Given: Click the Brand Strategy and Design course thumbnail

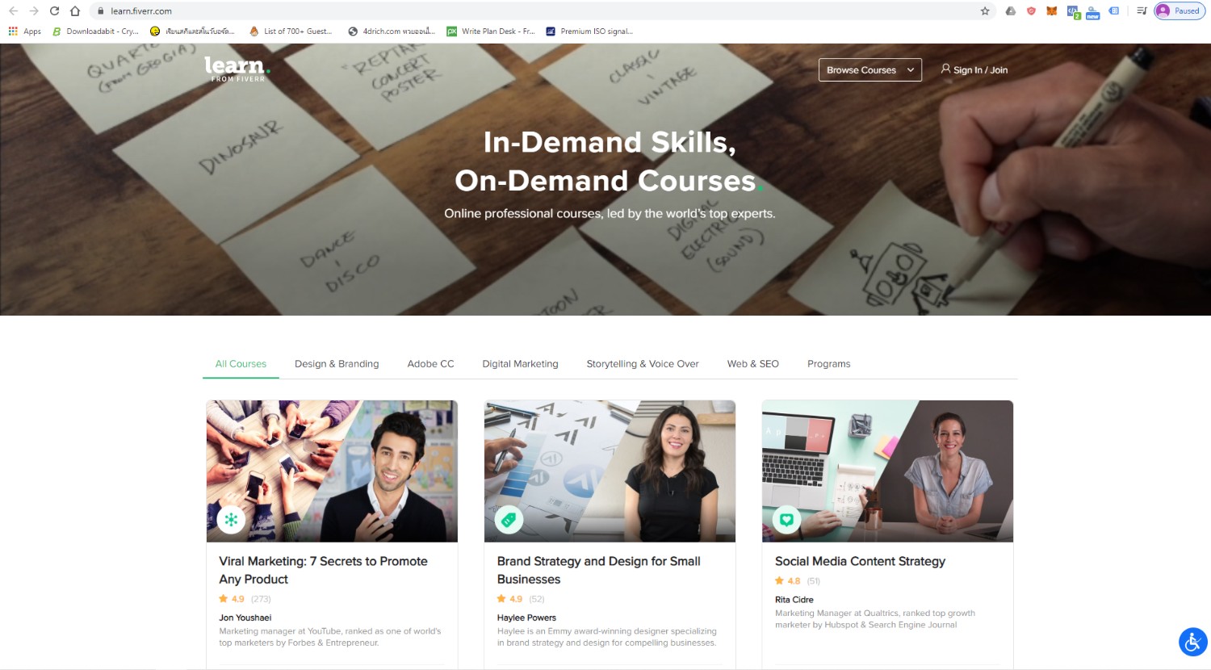Looking at the screenshot, I should point(610,471).
